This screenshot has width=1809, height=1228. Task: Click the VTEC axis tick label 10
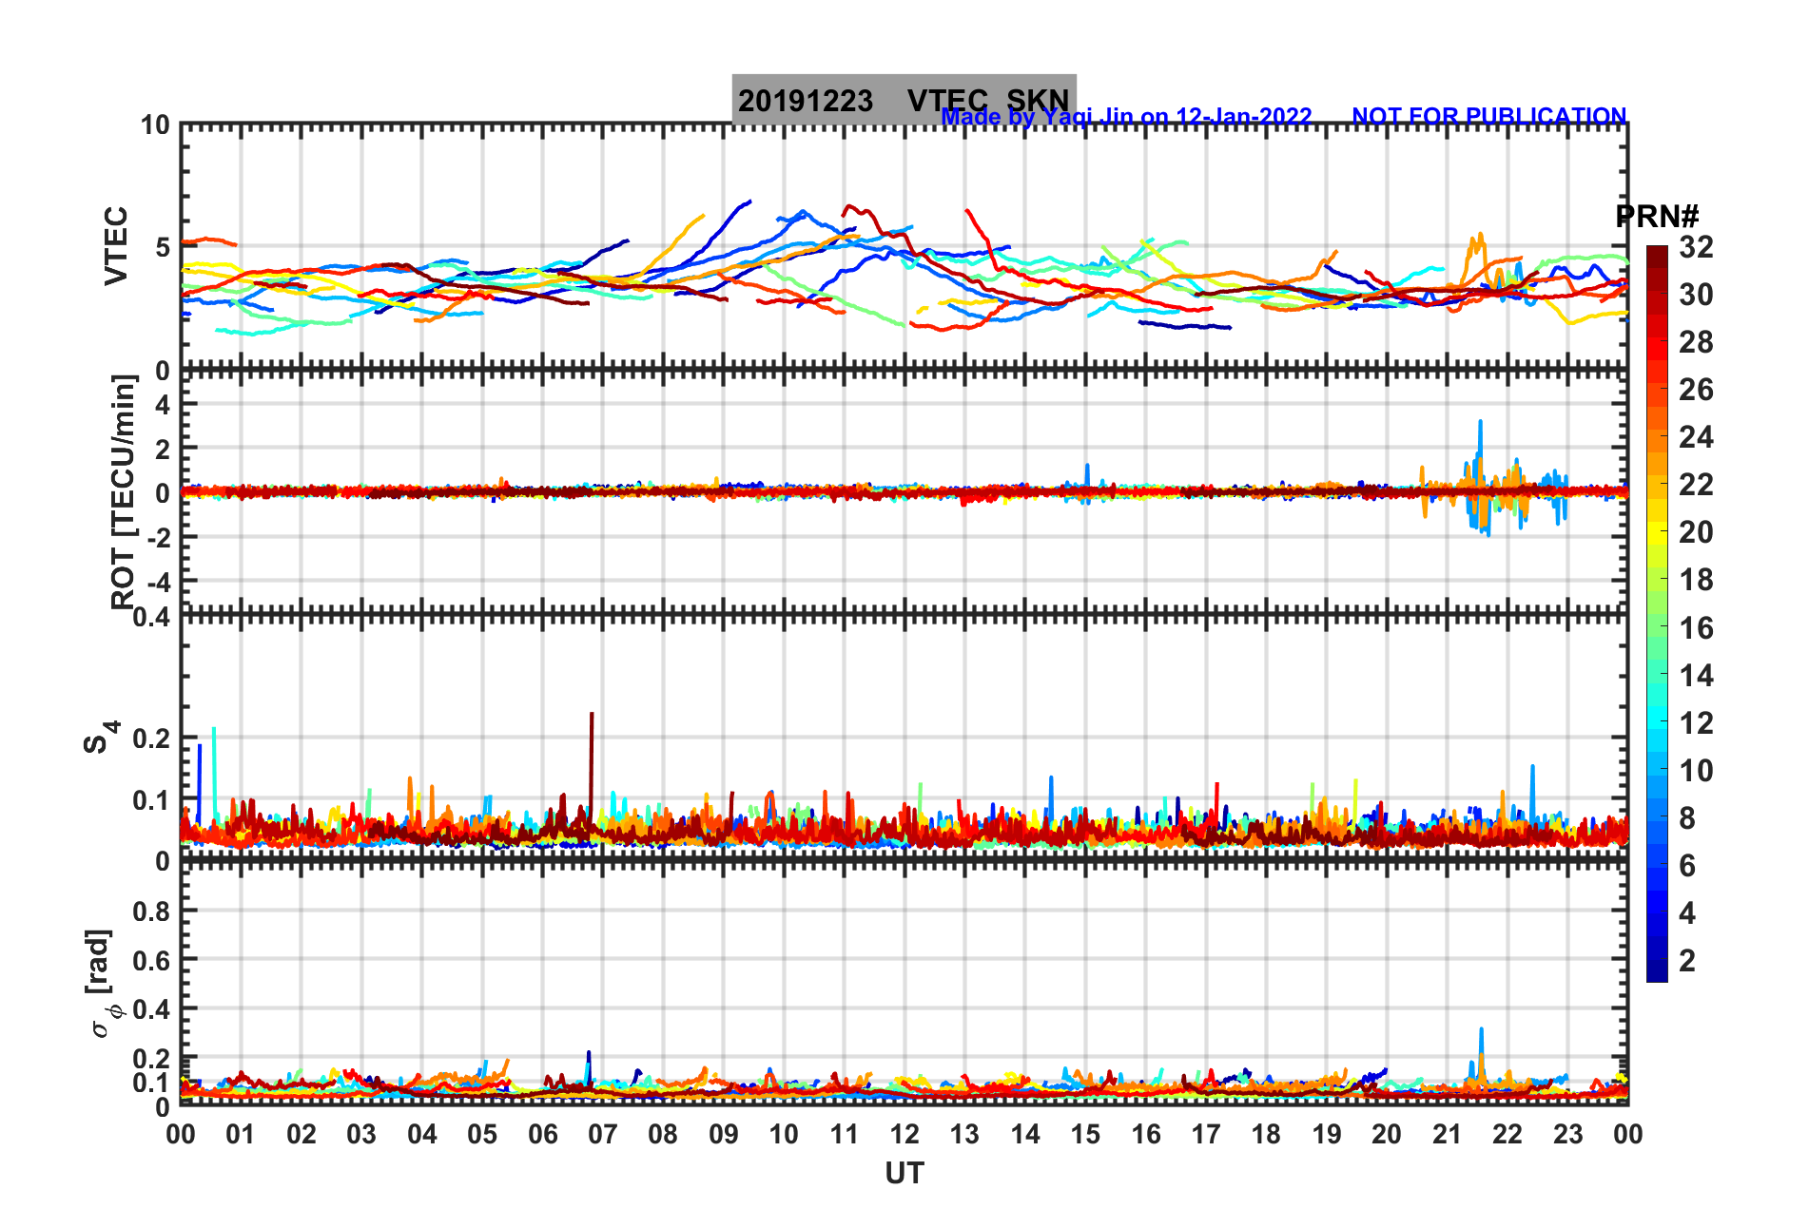[x=155, y=125]
